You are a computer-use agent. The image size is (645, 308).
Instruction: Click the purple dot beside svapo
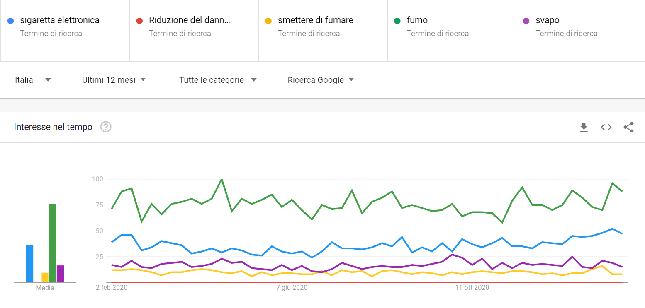click(526, 21)
